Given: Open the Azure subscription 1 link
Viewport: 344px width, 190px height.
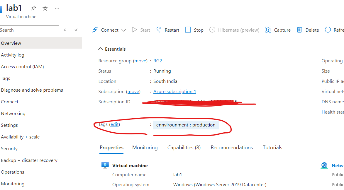Looking at the screenshot, I should (174, 92).
